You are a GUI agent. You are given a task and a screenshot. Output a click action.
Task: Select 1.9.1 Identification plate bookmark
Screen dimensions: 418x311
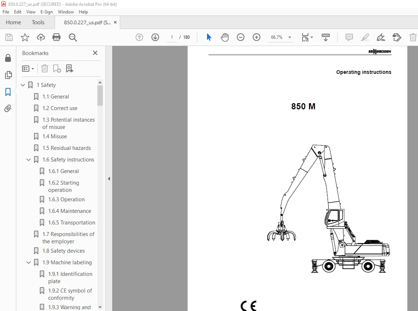70,278
